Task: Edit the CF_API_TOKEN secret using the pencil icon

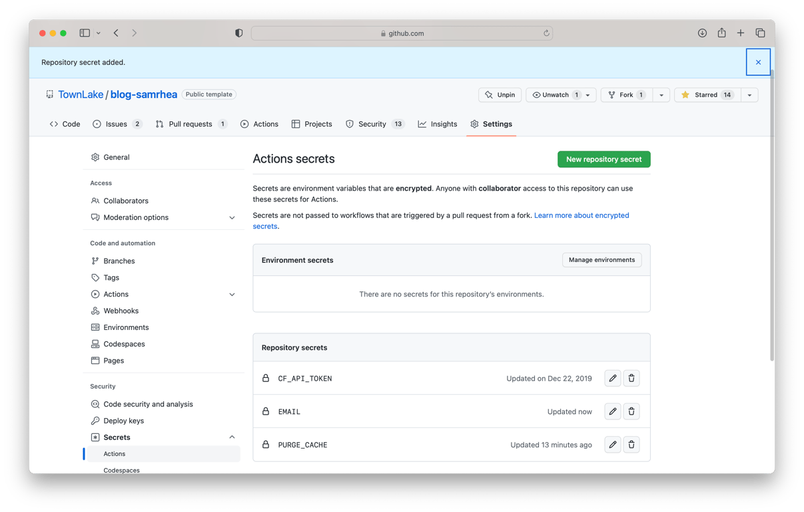Action: [x=612, y=378]
